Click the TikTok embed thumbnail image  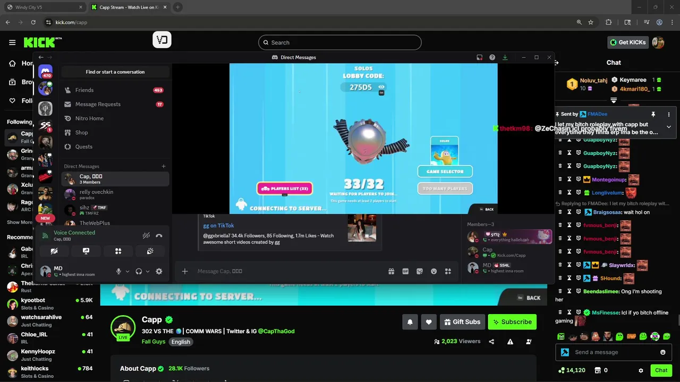pos(362,228)
